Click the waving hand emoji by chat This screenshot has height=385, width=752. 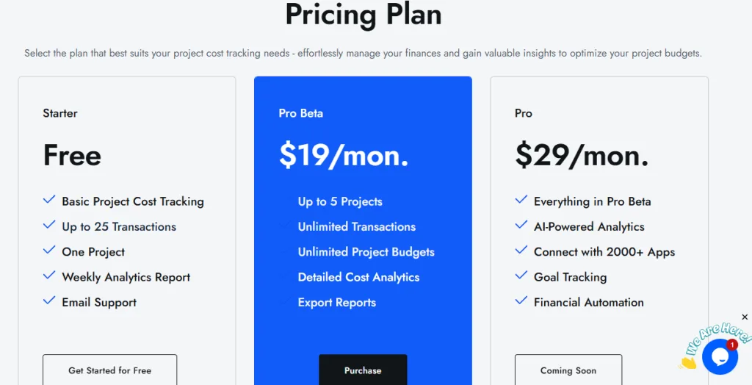(688, 362)
